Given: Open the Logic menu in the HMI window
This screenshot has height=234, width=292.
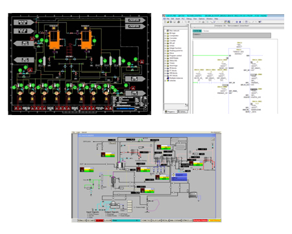Looking at the screenshot, I should pyautogui.click(x=78, y=132).
